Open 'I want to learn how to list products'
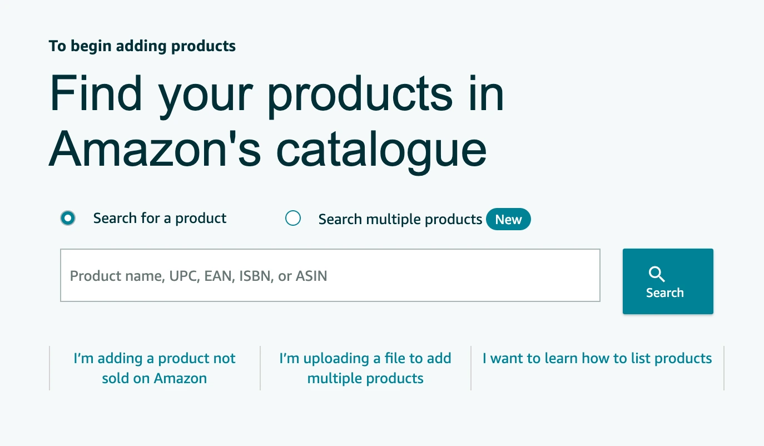This screenshot has height=446, width=764. click(x=597, y=358)
